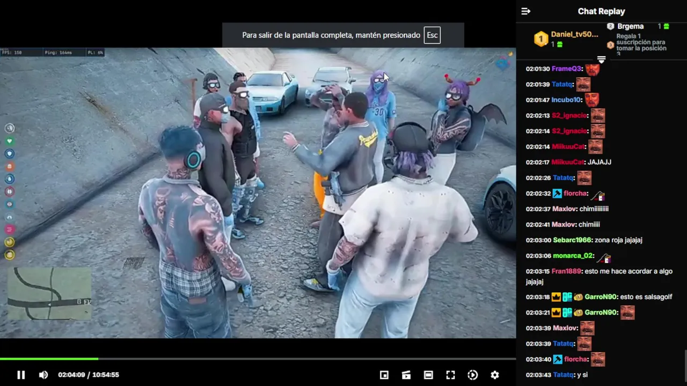Open Maxlov username at 02:02:37
Screen dimensions: 687x386
coord(564,209)
